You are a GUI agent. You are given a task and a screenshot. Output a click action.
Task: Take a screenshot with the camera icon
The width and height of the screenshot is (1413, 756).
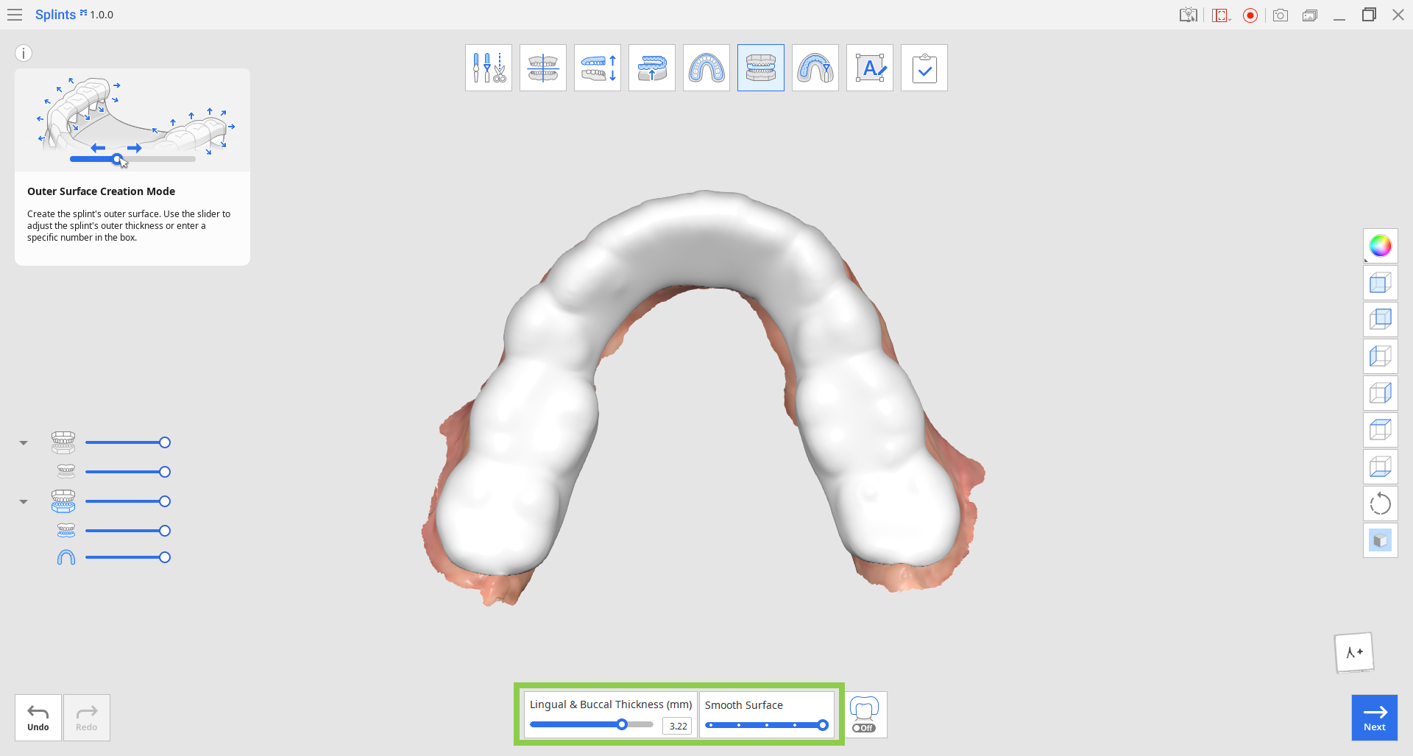coord(1281,15)
